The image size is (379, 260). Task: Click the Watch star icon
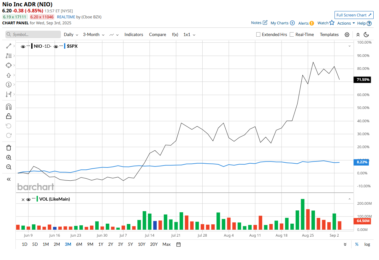[x=332, y=23]
